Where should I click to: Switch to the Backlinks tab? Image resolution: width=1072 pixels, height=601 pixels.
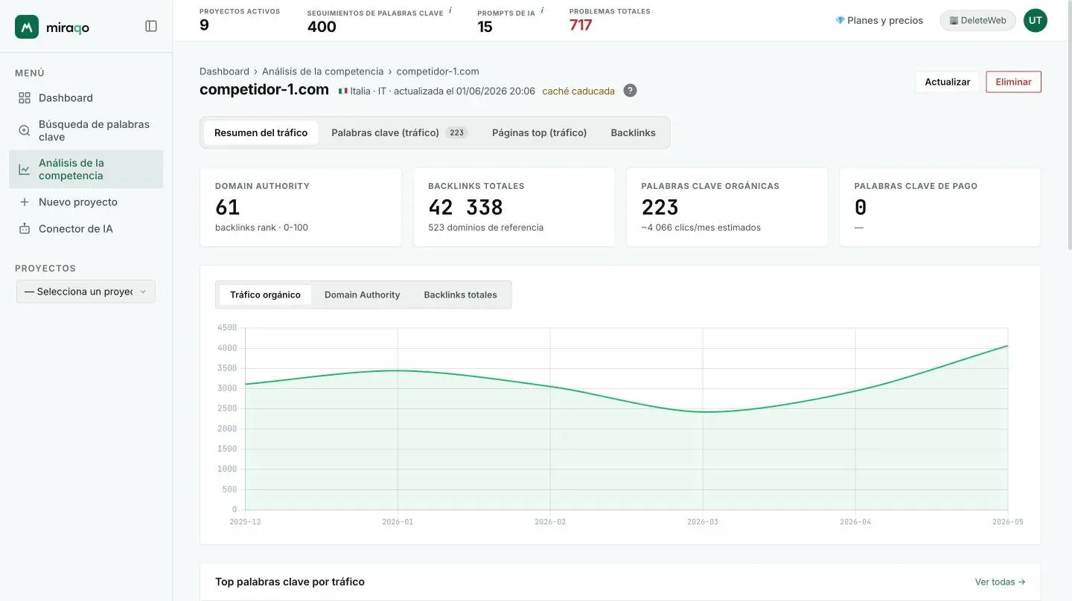coord(633,132)
